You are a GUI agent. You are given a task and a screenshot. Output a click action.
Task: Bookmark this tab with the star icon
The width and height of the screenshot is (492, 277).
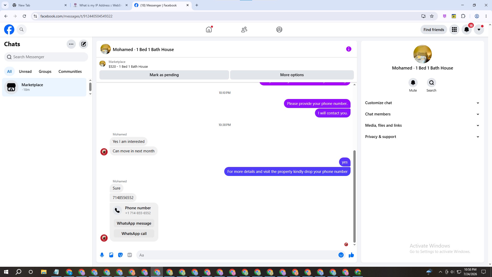(x=432, y=16)
